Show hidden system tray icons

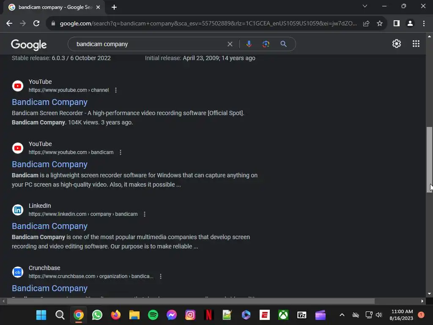tap(342, 315)
